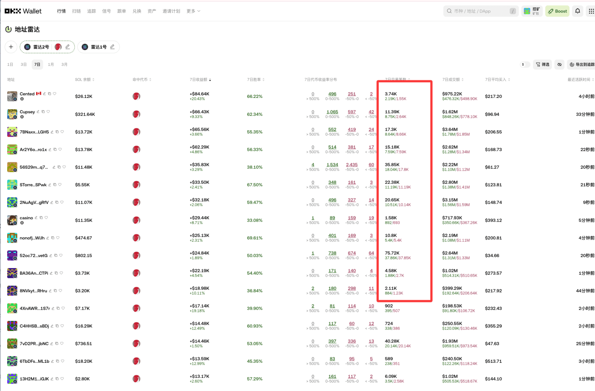The image size is (595, 391).
Task: Click the edit pencil beside casino
Action: 36,218
